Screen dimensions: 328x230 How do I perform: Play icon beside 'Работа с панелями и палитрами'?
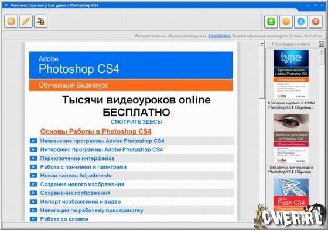point(33,167)
